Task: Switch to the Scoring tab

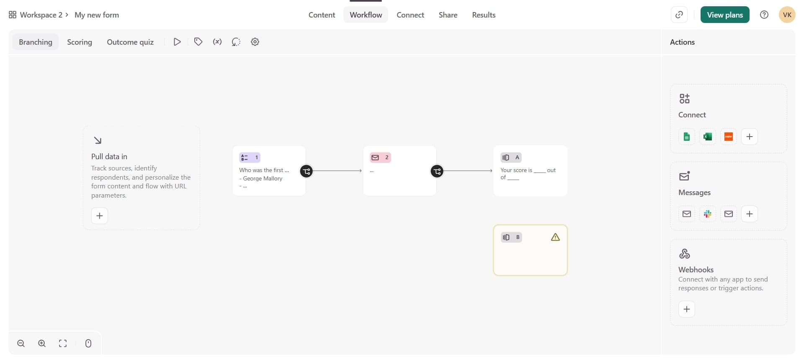Action: 80,42
